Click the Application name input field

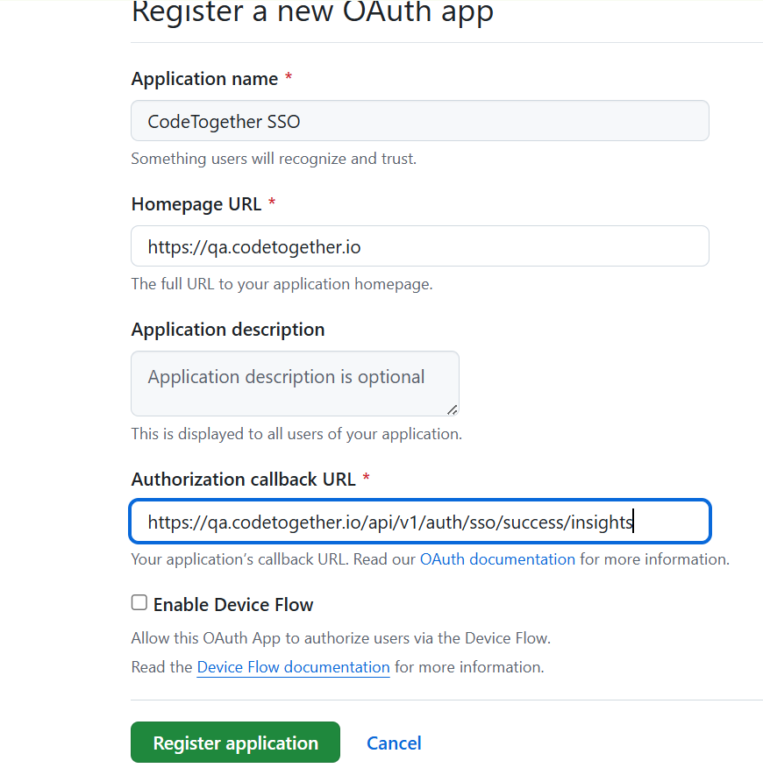[419, 121]
